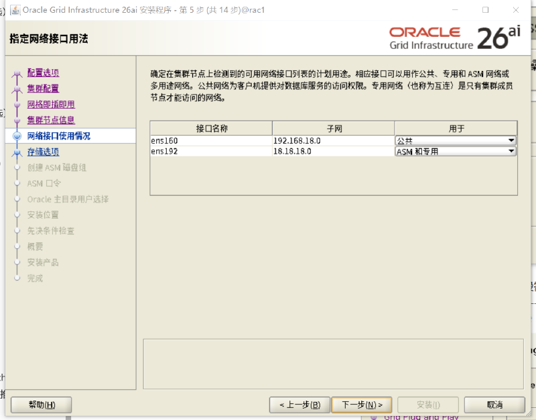Proceed with 下一步(N) button
The height and width of the screenshot is (420, 536).
[x=362, y=405]
